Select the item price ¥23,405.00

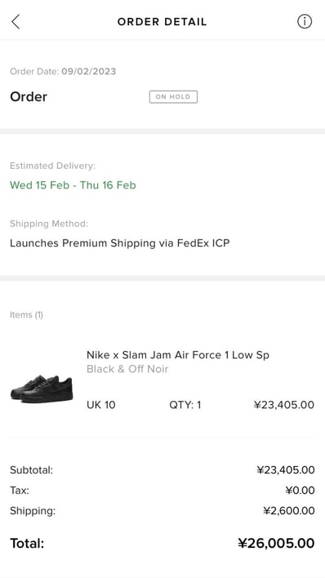coord(284,405)
